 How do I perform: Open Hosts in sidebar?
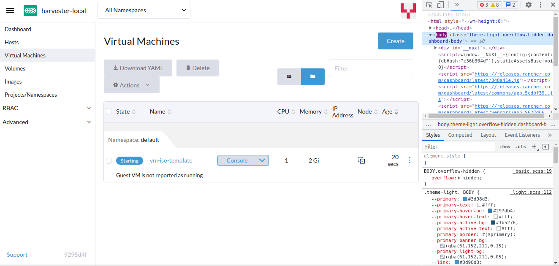[47, 42]
